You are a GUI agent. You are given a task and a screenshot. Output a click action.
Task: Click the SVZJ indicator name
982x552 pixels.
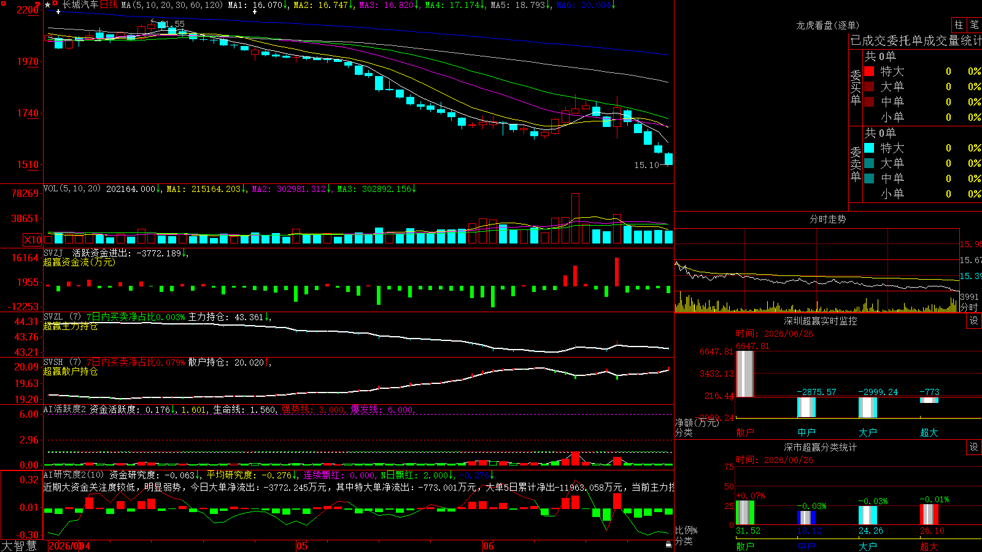tap(53, 253)
